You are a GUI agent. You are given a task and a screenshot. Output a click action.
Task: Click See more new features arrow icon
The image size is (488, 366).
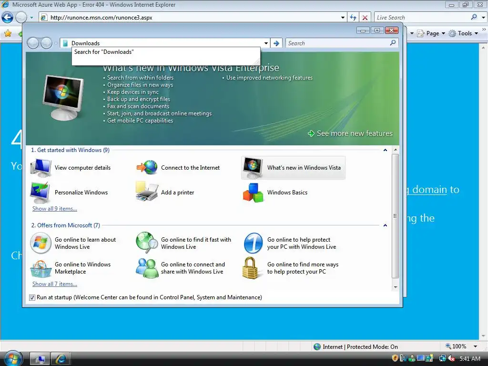point(311,133)
